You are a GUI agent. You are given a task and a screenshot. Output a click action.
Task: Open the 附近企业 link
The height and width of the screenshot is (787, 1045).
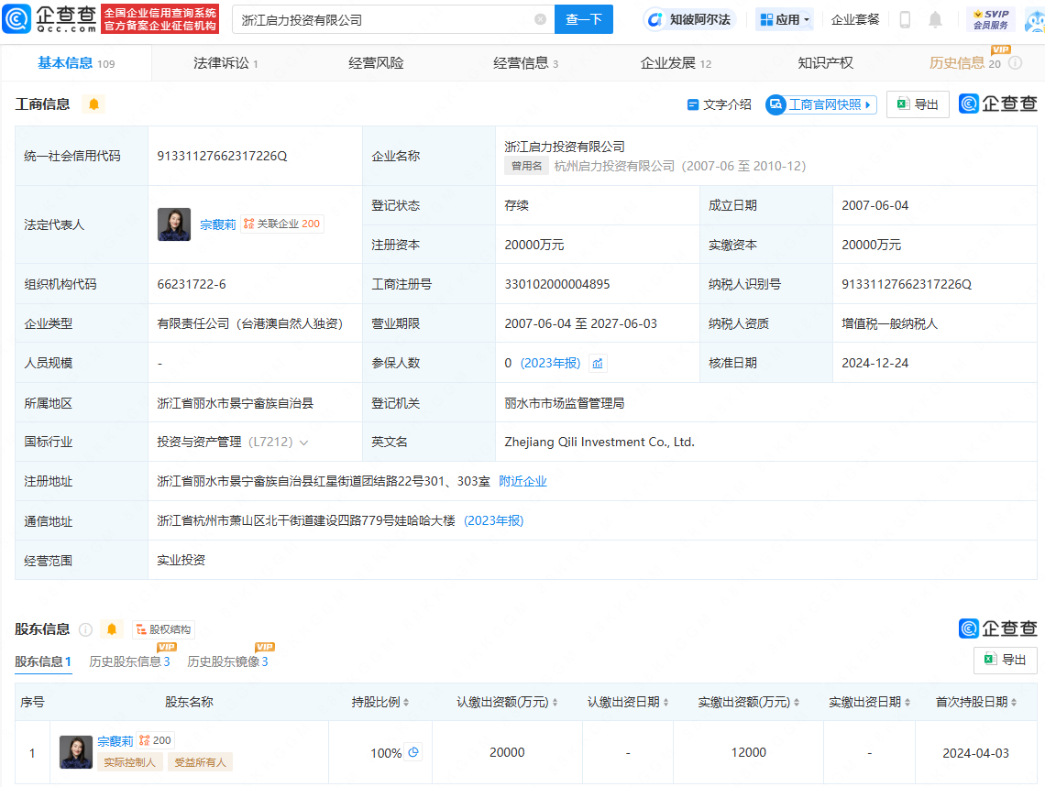click(x=522, y=482)
